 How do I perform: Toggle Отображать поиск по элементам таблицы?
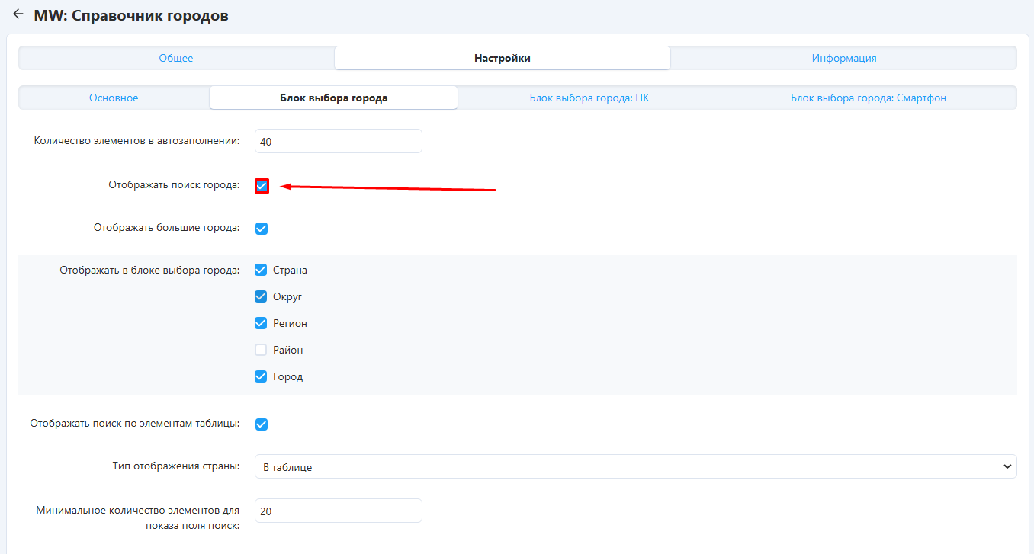point(262,424)
